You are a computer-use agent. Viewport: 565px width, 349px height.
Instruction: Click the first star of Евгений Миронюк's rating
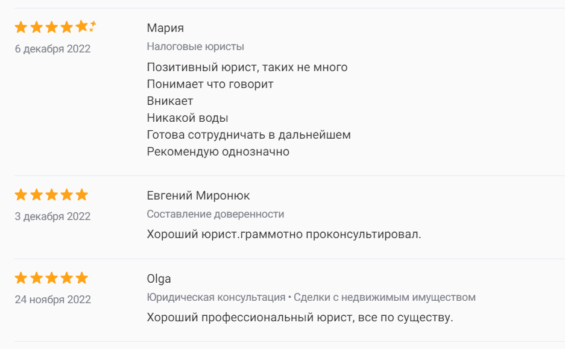pos(21,195)
